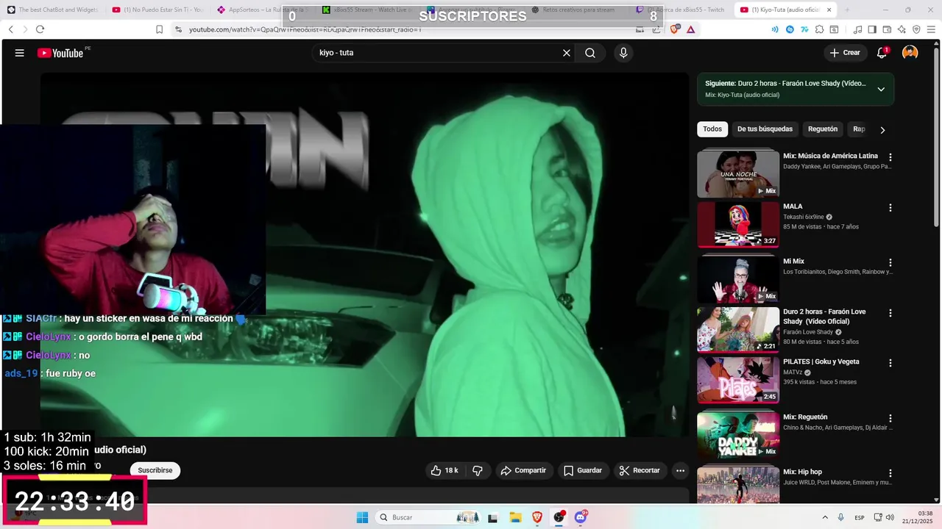The height and width of the screenshot is (529, 942).
Task: Toggle the Brave sidebar panel icon
Action: click(x=872, y=29)
